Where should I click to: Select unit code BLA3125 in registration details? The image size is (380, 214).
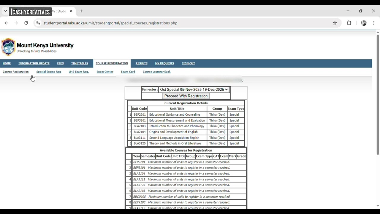[x=140, y=143]
